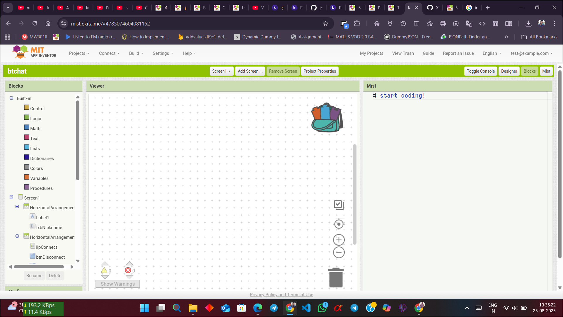Click the red error indicator icon
This screenshot has width=563, height=317.
128,270
